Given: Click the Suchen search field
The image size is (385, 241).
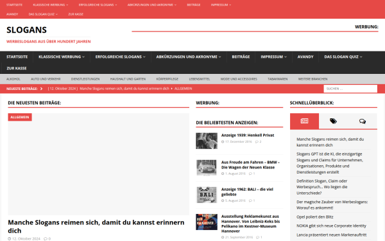Looking at the screenshot, I should point(350,89).
